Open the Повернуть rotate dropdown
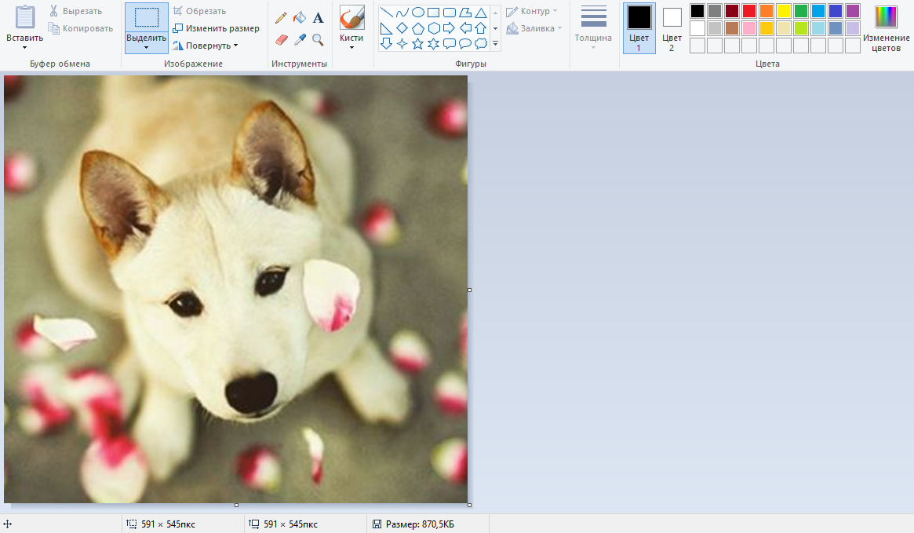914x533 pixels. [x=211, y=46]
